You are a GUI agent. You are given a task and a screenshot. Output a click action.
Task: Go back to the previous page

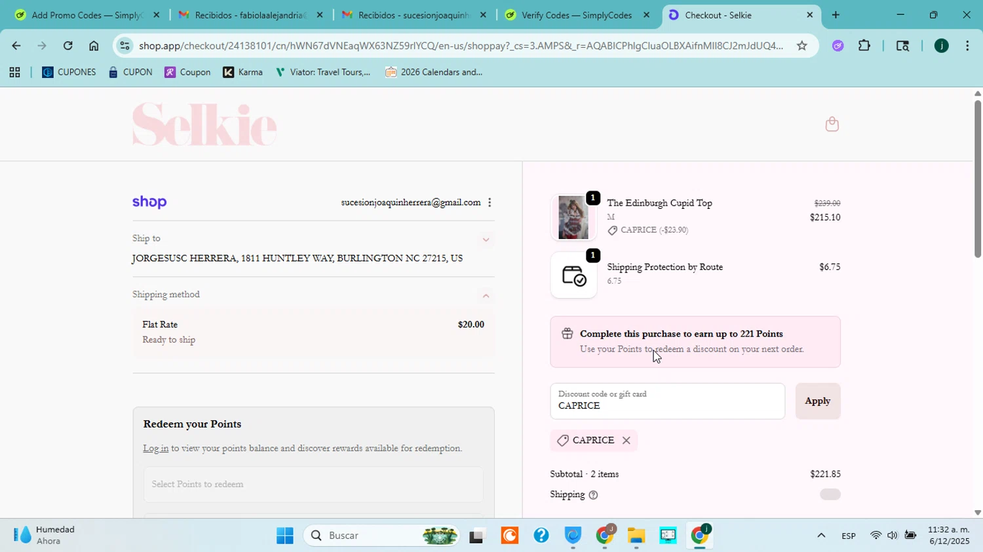point(16,46)
